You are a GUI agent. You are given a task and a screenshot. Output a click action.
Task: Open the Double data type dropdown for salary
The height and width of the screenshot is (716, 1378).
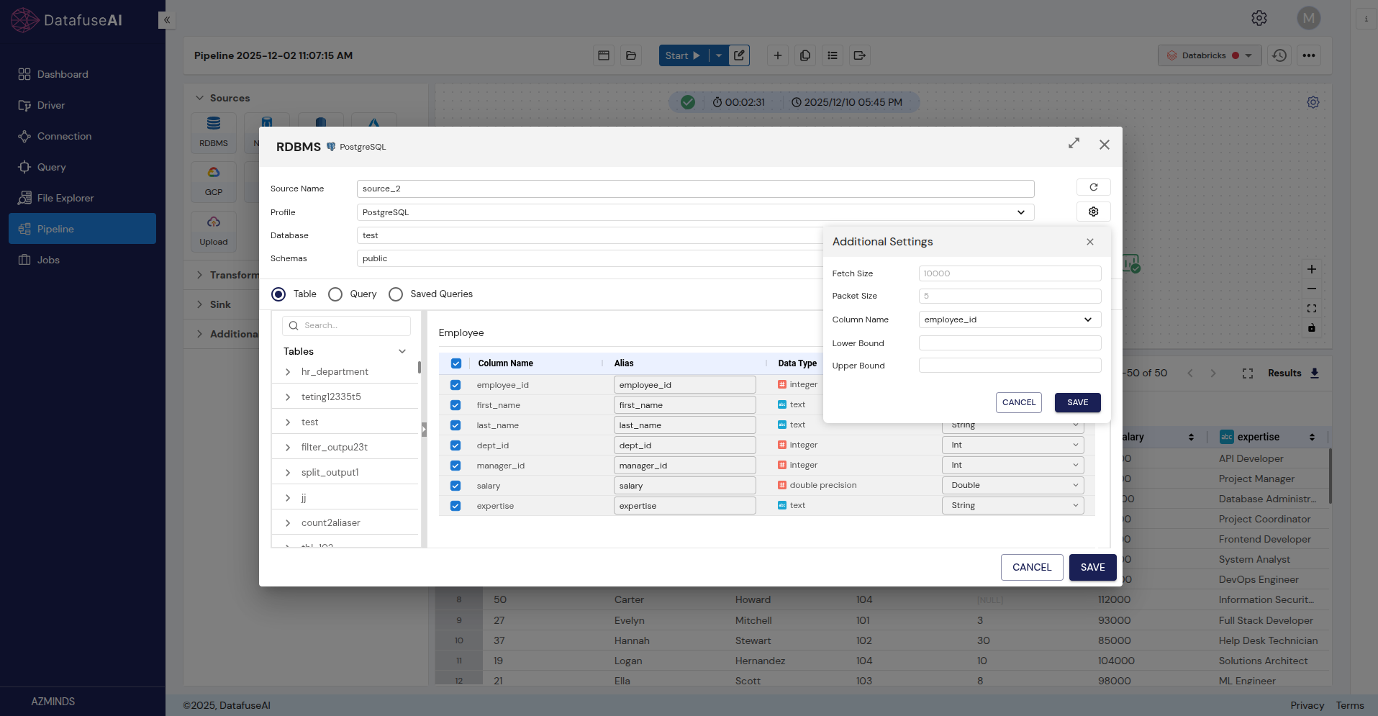1012,486
